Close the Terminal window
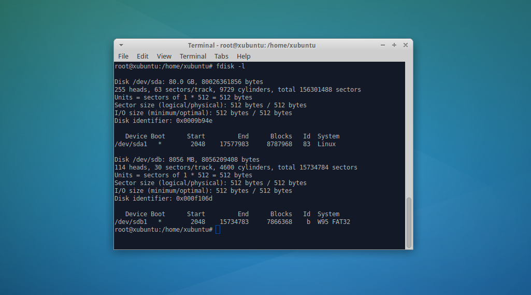The width and height of the screenshot is (531, 295). coord(405,45)
